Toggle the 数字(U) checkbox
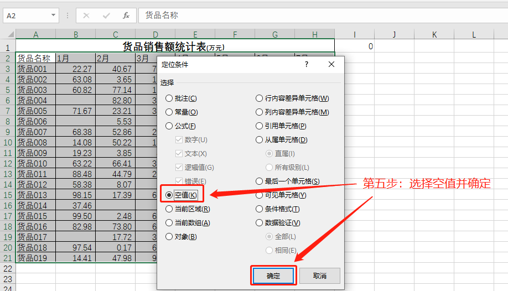The width and height of the screenshot is (508, 291). pos(191,140)
